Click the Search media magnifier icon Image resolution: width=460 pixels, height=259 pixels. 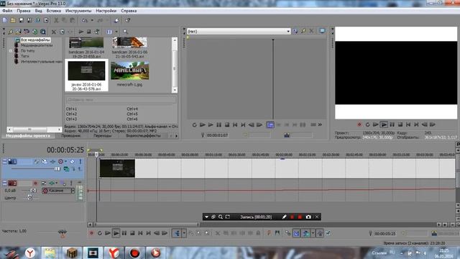[126, 32]
